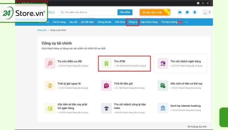The image size is (228, 130).
Task: Click the '+ 169.360 Khách hàng đã sử dụng' text
Action: tap(130, 66)
